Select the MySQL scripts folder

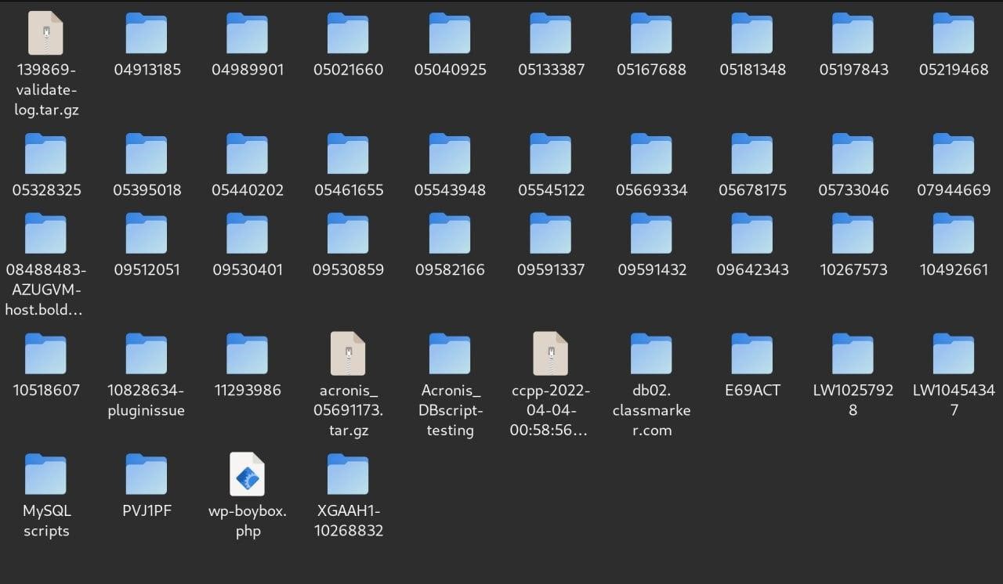[x=45, y=474]
